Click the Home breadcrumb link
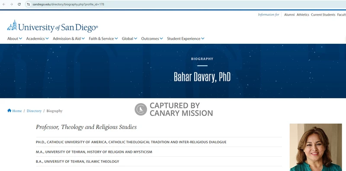Screen dimensions: 346x171 (x=17, y=111)
